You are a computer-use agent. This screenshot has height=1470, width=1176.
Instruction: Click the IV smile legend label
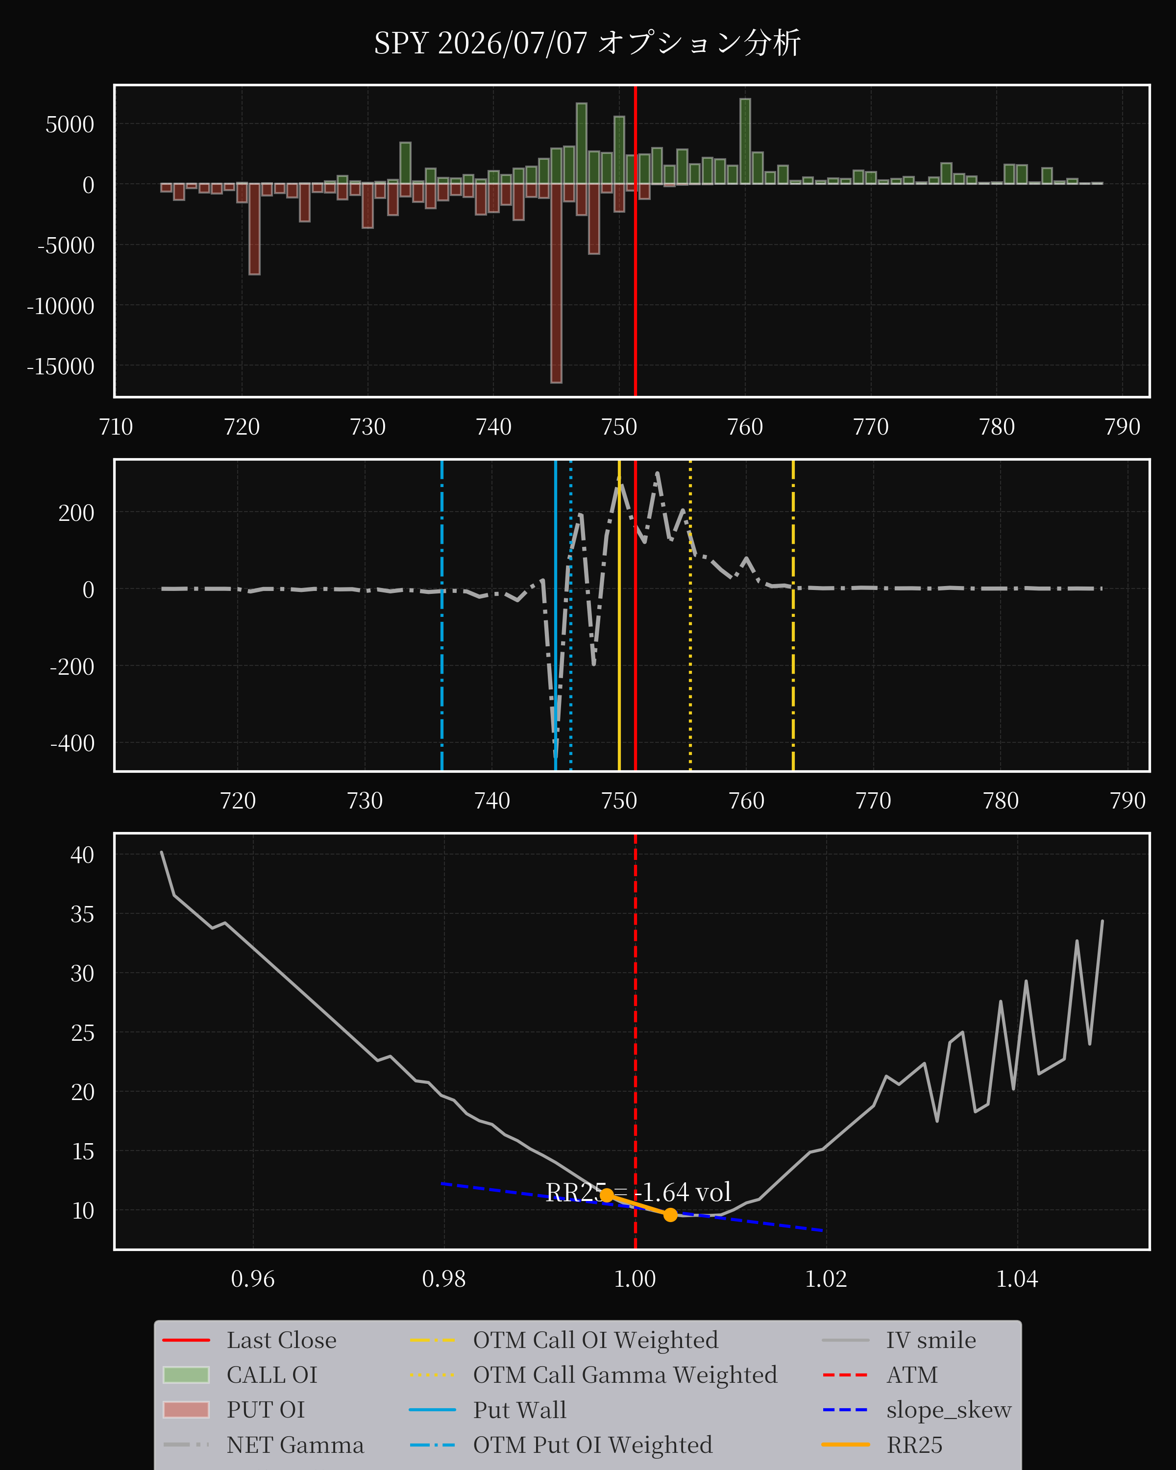tap(931, 1340)
